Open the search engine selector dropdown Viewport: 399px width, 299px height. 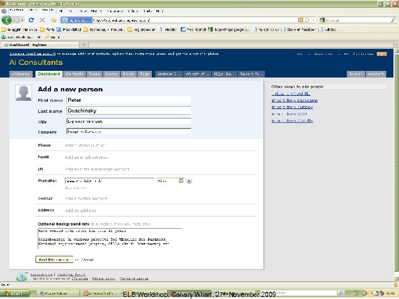point(323,20)
